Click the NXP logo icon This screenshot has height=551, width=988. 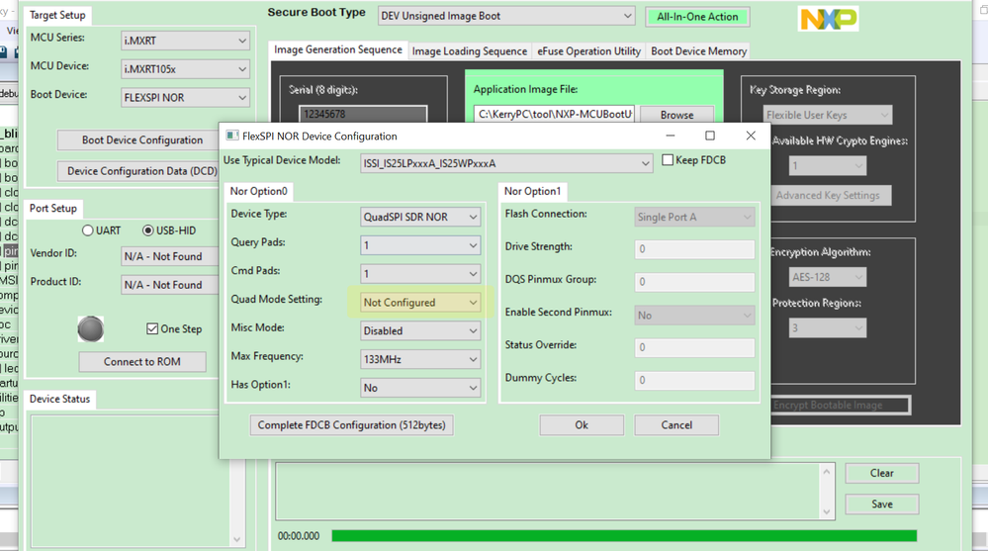coord(828,19)
